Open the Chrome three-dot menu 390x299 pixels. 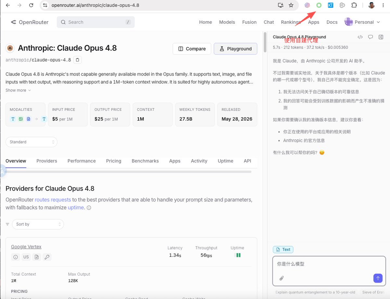tap(383, 5)
